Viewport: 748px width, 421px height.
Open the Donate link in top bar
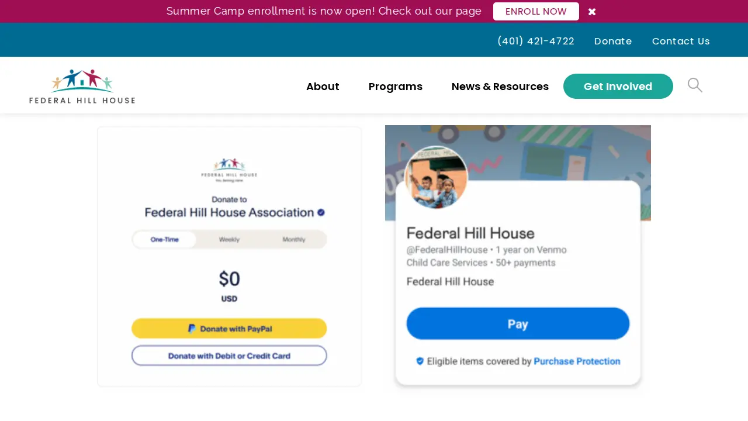613,41
